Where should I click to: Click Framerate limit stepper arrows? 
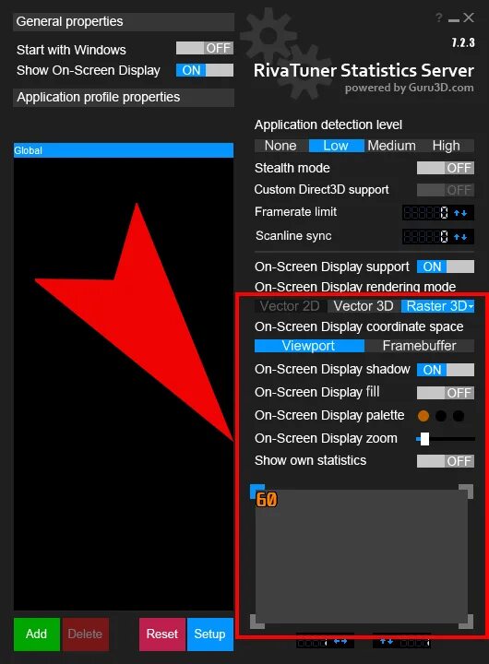tap(460, 213)
